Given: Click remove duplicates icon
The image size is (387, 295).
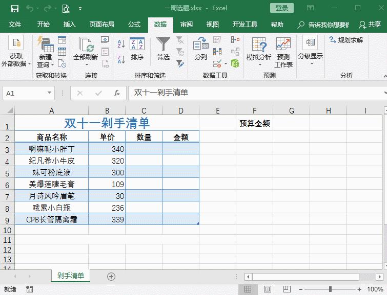Looking at the screenshot, I should coord(217,52).
